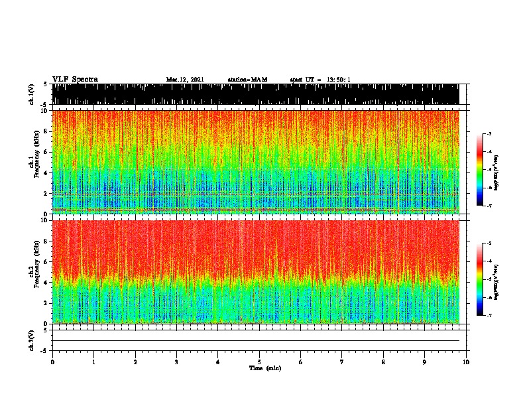Click the "station=MAM" header label
Screen dimensions: 525x406
coord(247,80)
